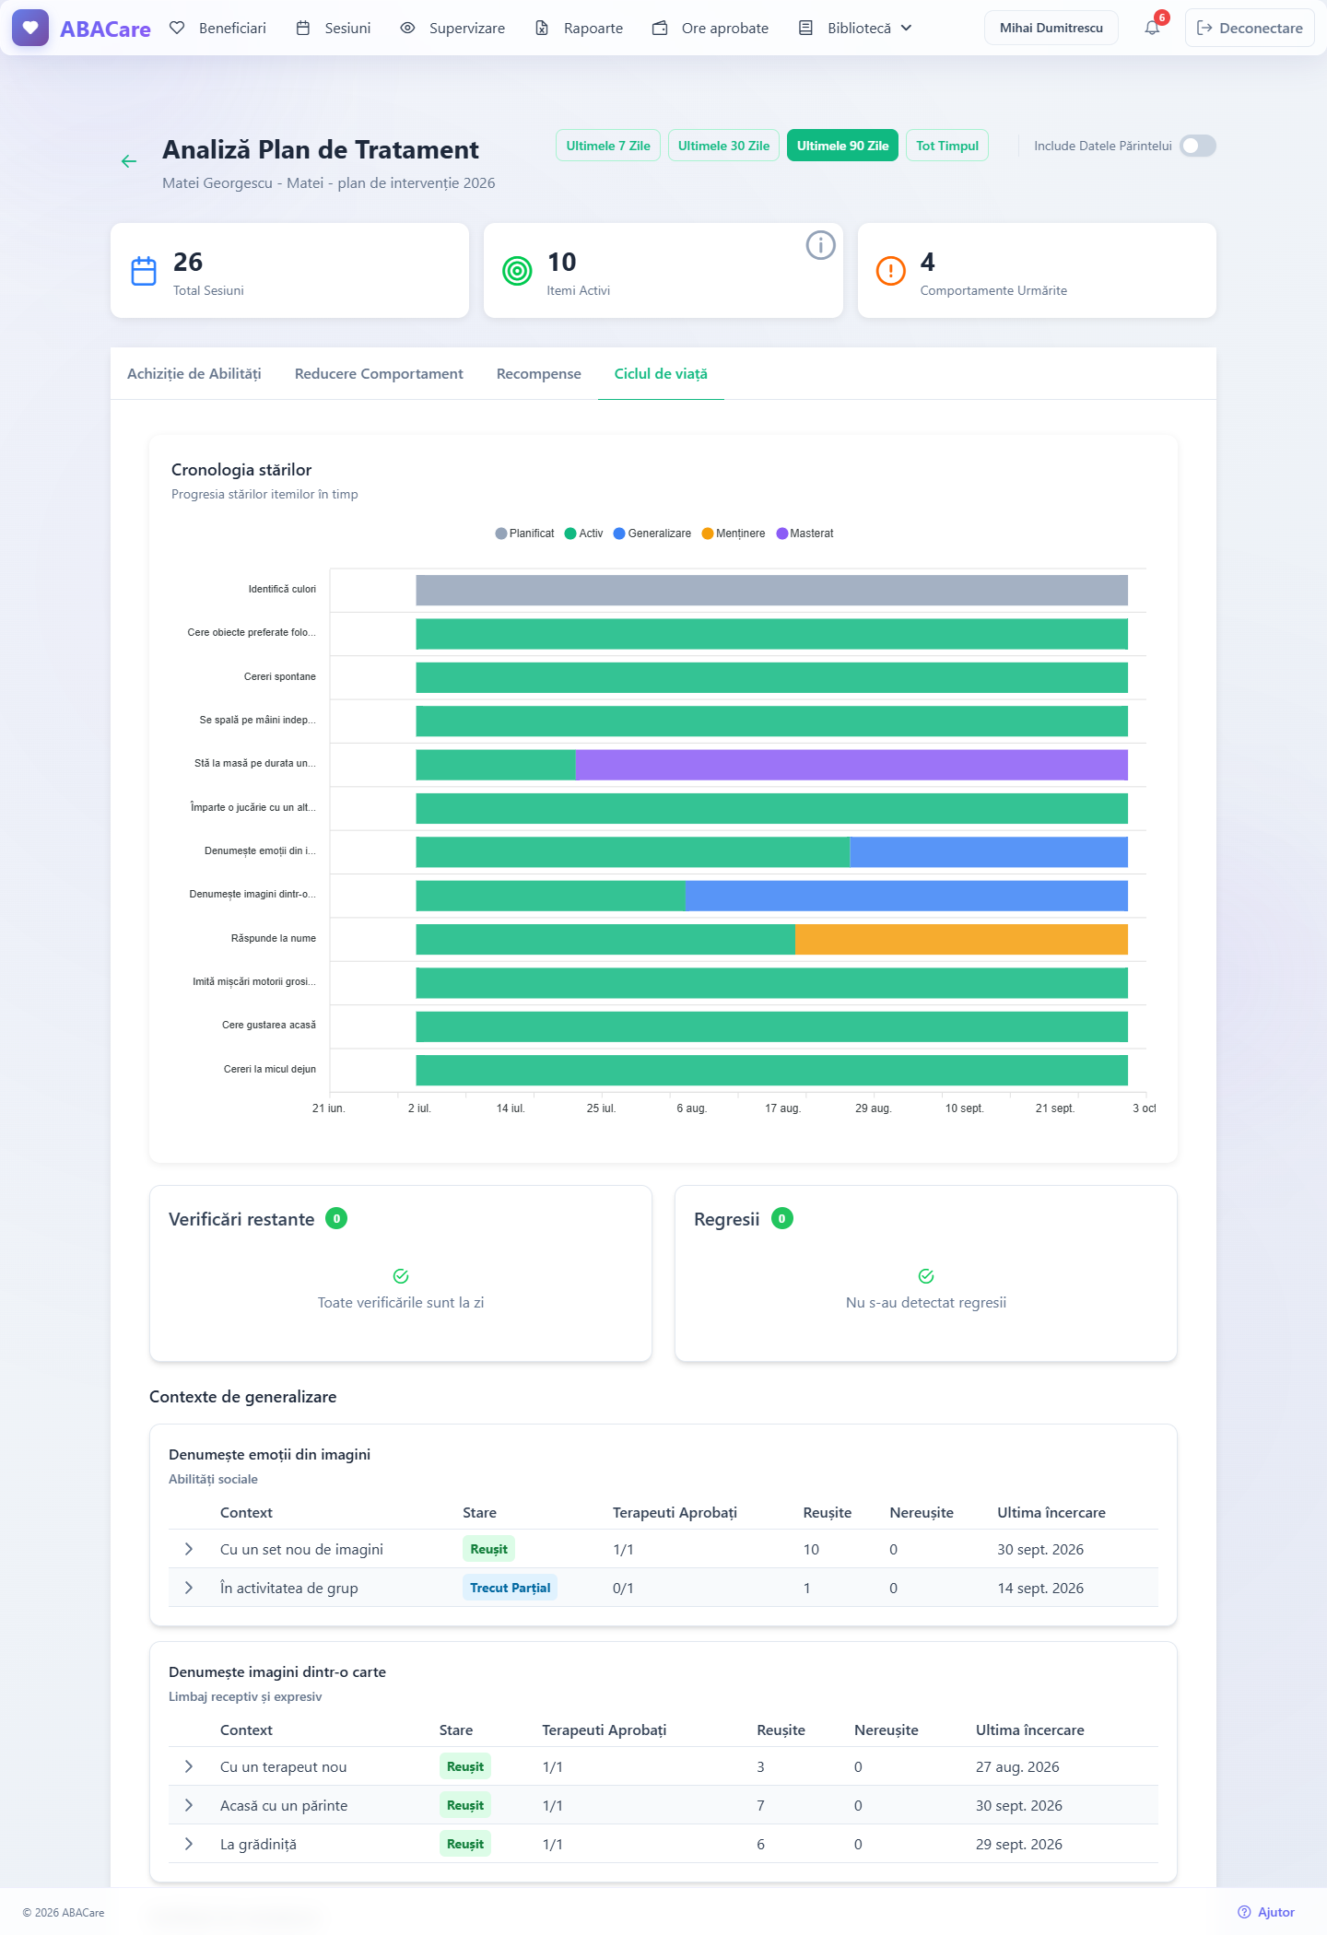The image size is (1327, 1935).
Task: Click the gray Planificat bar for Identifică culori
Action: pyautogui.click(x=771, y=591)
